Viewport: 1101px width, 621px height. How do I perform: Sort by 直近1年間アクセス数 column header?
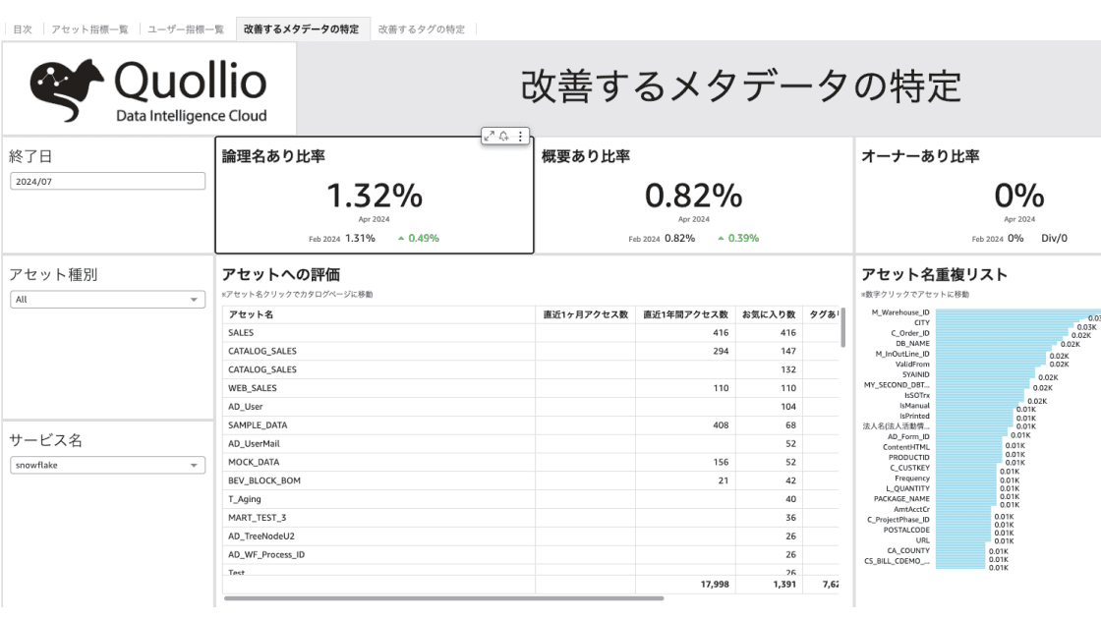[685, 314]
